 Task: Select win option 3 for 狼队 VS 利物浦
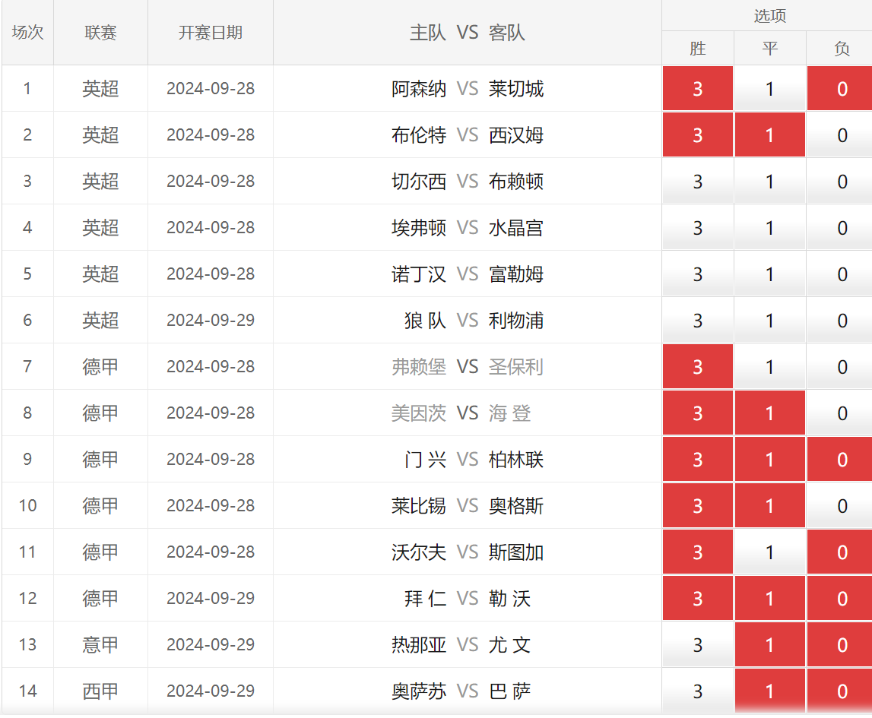tap(697, 320)
